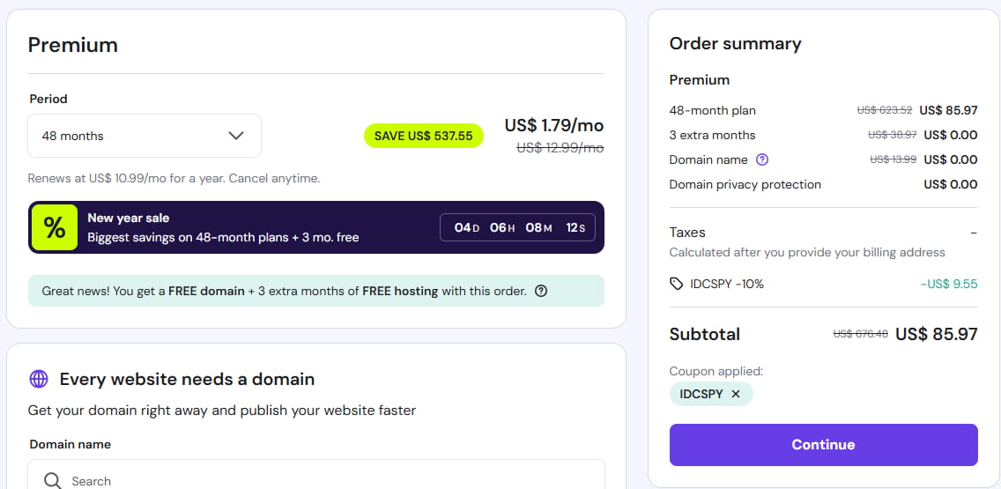Click the Order summary heading
The height and width of the screenshot is (489, 1001).
coord(735,44)
